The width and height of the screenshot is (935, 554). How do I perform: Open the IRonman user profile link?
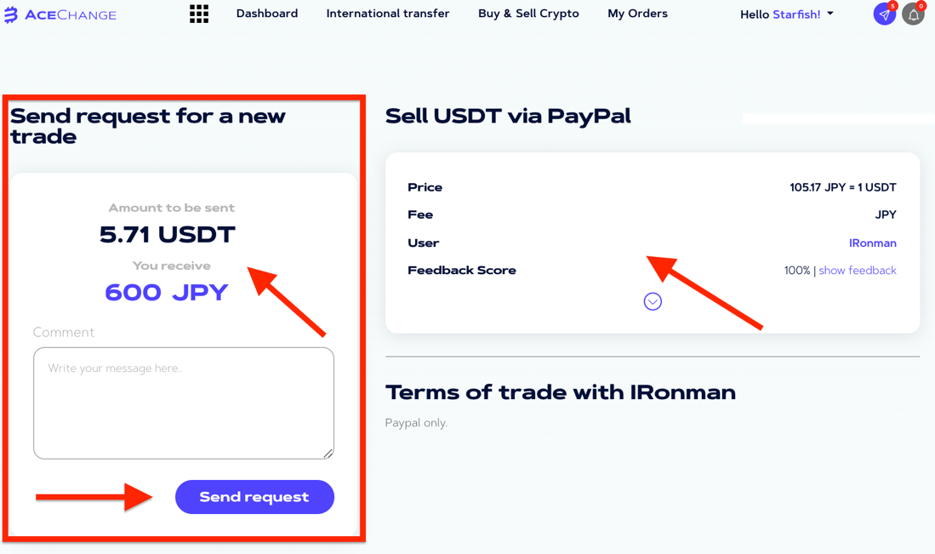[x=872, y=243]
